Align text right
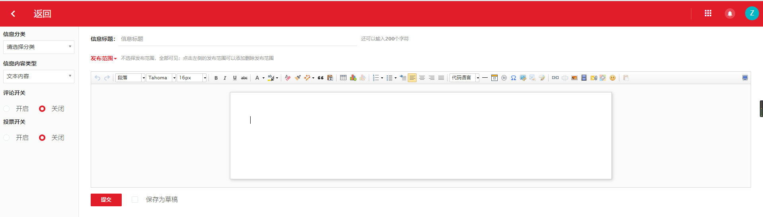Image resolution: width=763 pixels, height=217 pixels. [432, 78]
